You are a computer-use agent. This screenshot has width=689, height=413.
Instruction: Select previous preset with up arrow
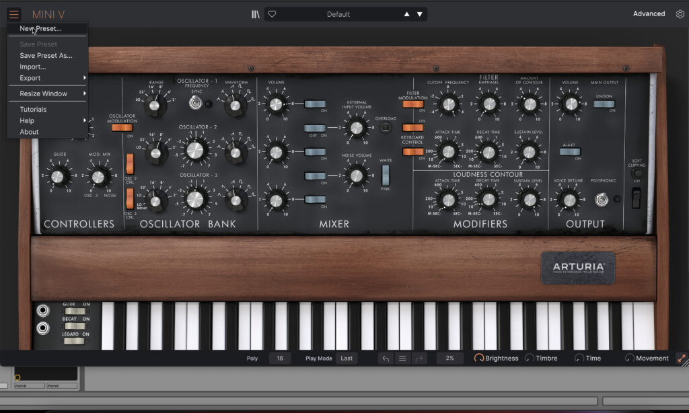[407, 14]
